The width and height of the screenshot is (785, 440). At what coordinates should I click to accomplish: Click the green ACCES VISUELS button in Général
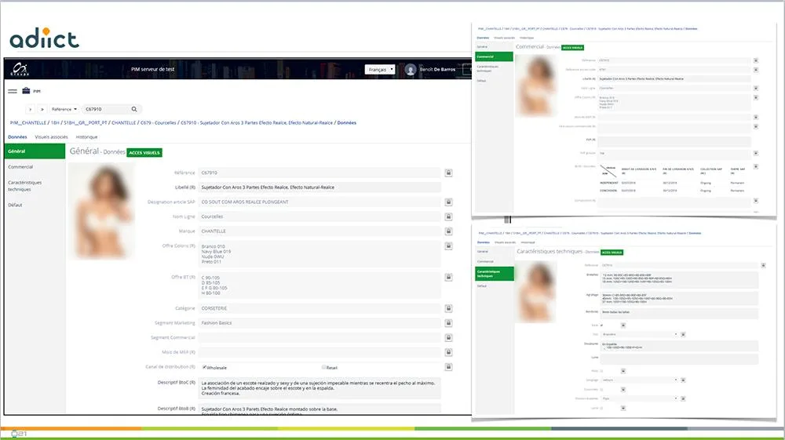coord(144,152)
